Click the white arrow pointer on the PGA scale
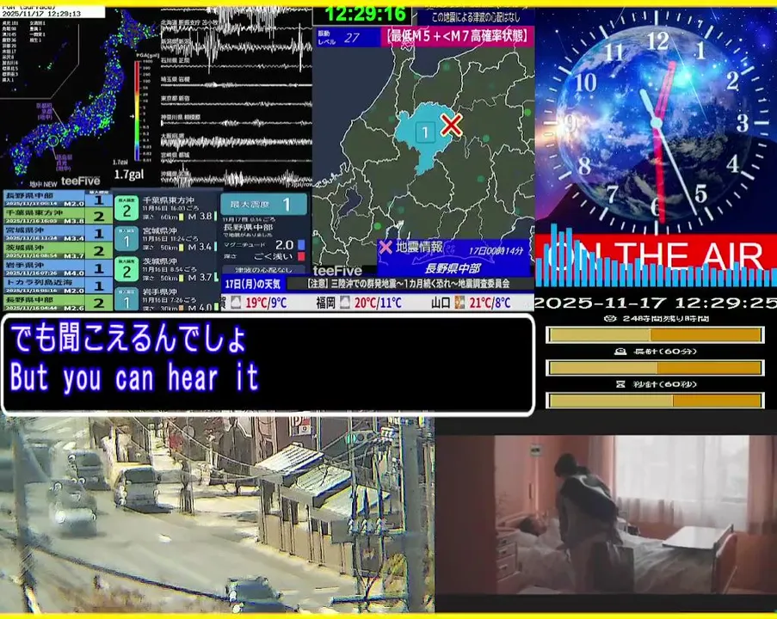 [132, 116]
